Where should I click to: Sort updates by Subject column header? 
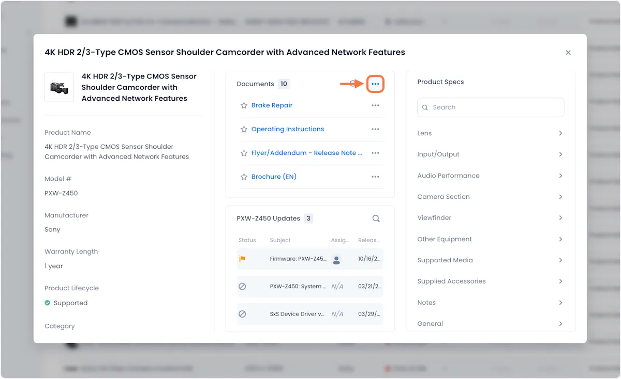click(280, 240)
